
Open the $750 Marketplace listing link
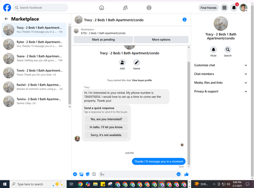click(x=103, y=33)
